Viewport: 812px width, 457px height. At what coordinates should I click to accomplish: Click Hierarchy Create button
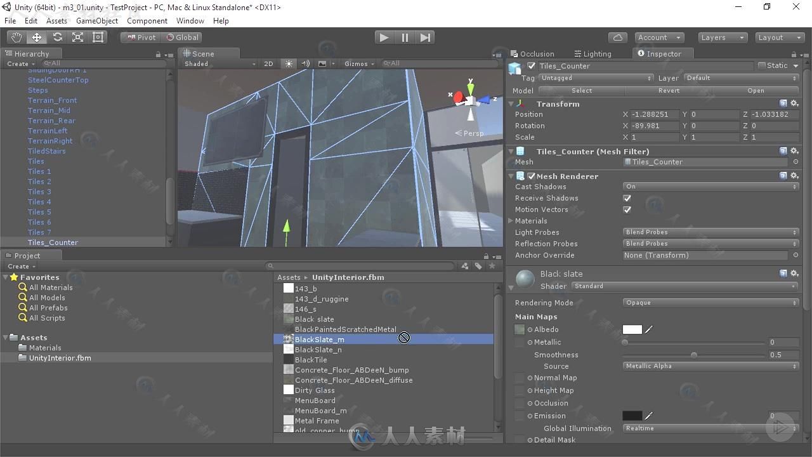[20, 63]
